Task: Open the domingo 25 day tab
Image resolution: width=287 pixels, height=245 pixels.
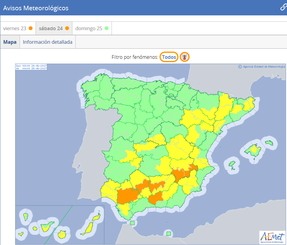Action: click(92, 28)
